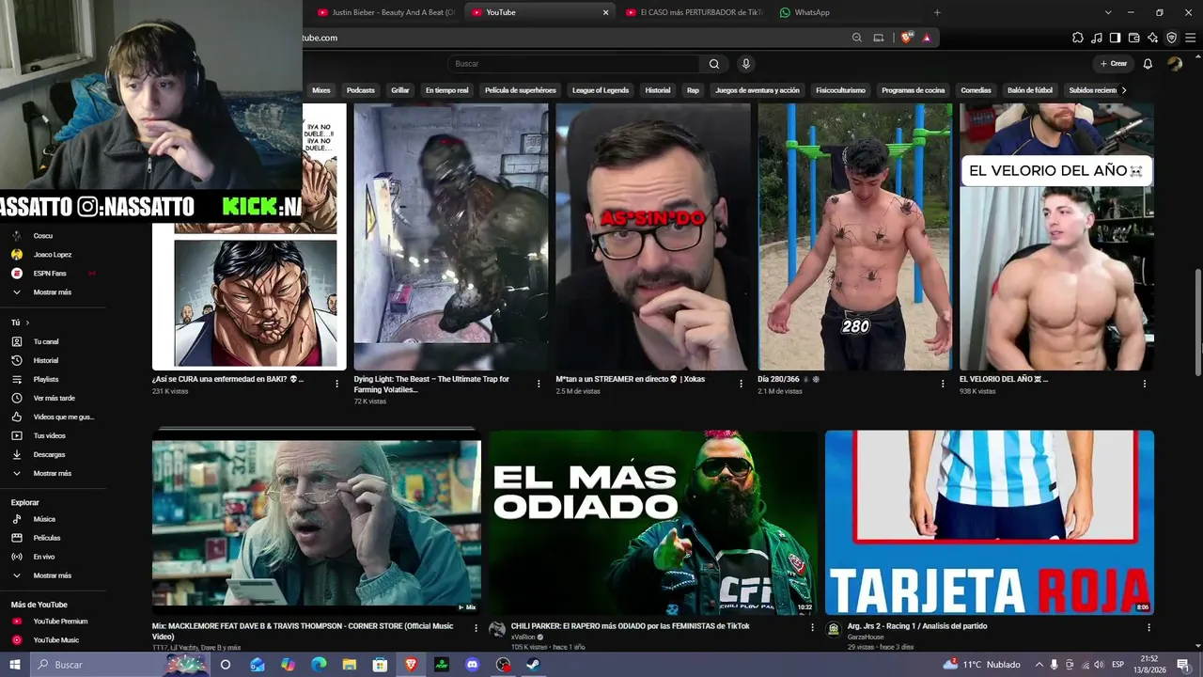Click the YouTube search input field
This screenshot has height=677, width=1203.
[573, 64]
